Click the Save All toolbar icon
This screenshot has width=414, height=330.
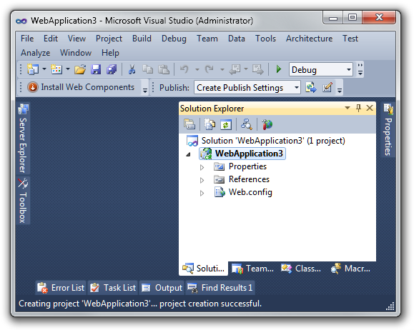(112, 69)
